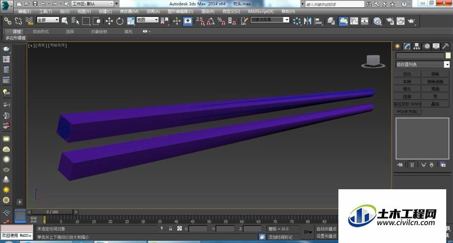Click the Select and Link chain icon
453x243 pixels.
coord(8,21)
